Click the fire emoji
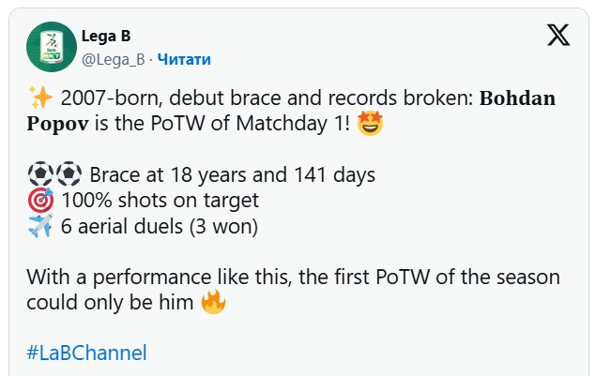The width and height of the screenshot is (611, 376). [x=214, y=302]
